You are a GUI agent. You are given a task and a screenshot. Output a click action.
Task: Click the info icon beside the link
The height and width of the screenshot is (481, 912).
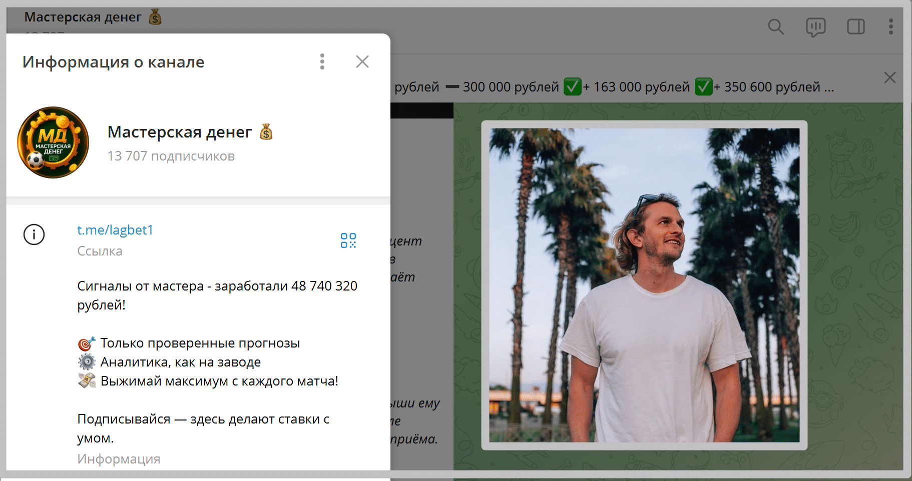point(34,234)
